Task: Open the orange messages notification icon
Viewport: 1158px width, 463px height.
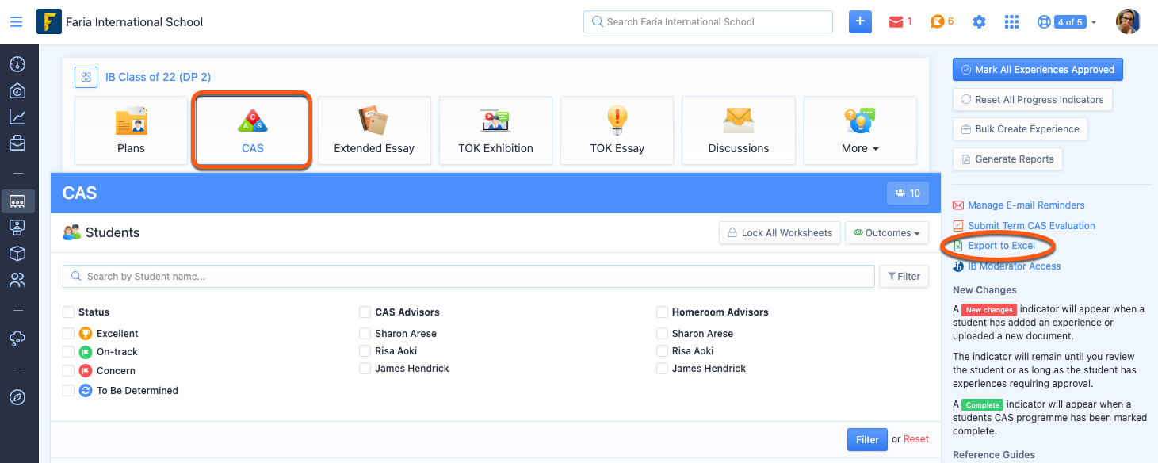Action: click(x=938, y=22)
